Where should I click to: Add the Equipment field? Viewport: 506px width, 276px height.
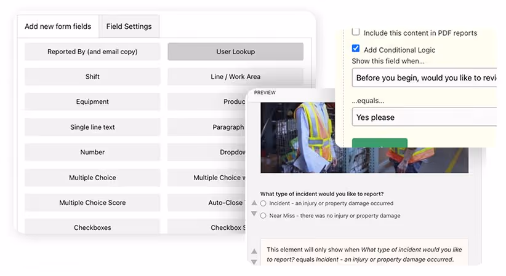pyautogui.click(x=92, y=101)
